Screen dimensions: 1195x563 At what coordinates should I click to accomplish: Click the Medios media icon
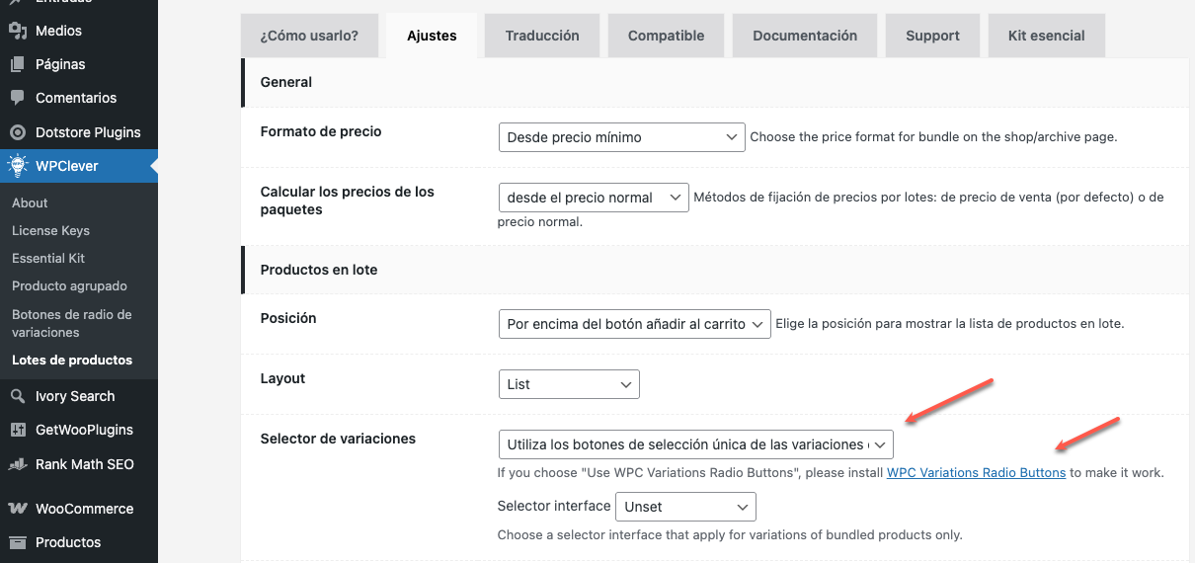[18, 31]
